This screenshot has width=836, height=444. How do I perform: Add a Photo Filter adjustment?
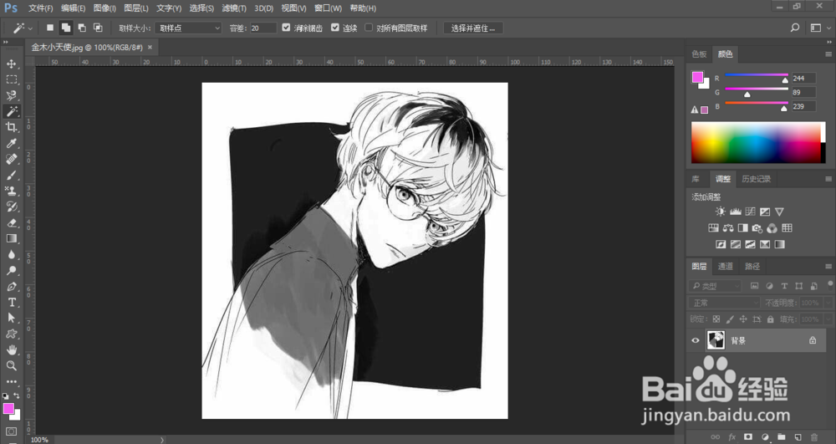point(757,228)
